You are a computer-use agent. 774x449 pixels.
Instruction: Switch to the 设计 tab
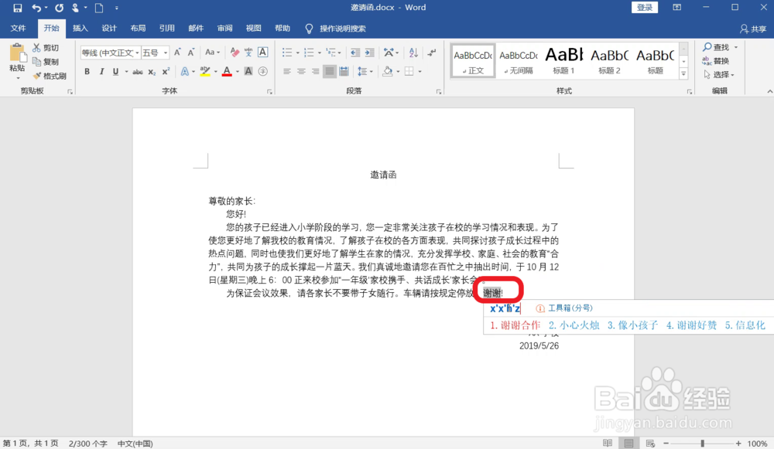pos(109,28)
